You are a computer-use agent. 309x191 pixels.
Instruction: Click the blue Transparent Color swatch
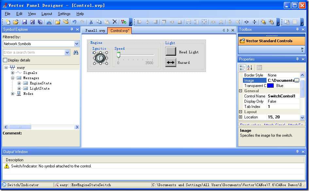[270, 86]
